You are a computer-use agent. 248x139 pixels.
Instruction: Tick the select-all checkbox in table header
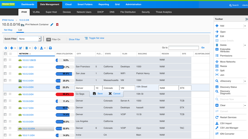pyautogui.click(x=5, y=54)
